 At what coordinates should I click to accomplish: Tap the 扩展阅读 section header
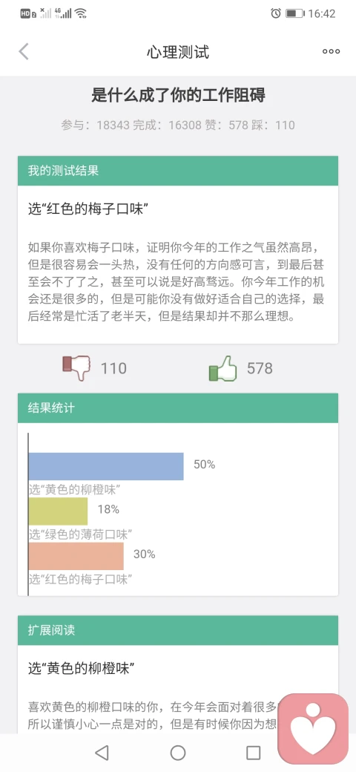178,630
